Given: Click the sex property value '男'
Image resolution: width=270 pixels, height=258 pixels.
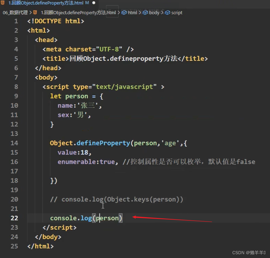Looking at the screenshot, I should point(80,115).
